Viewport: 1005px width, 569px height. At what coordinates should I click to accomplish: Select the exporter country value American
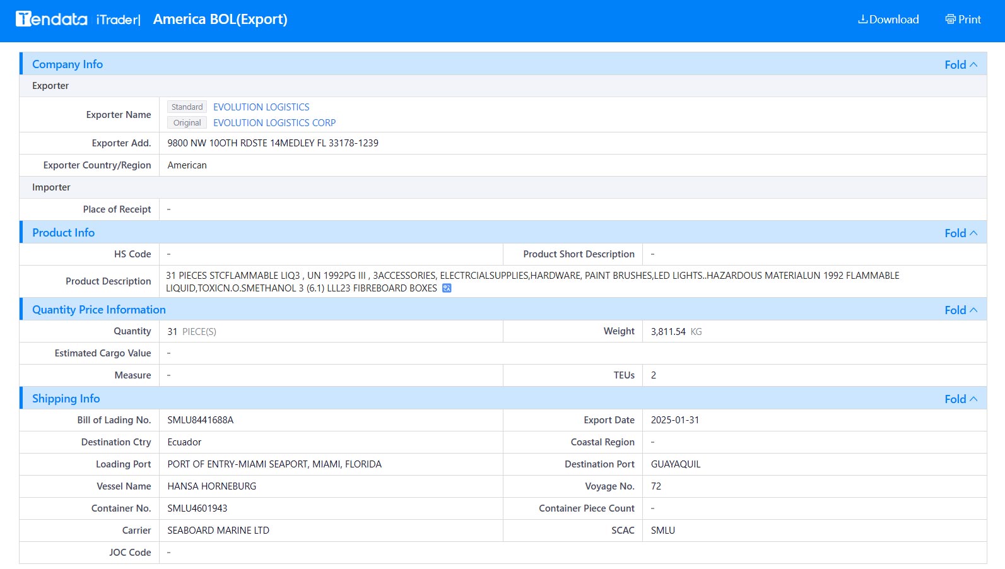point(187,165)
